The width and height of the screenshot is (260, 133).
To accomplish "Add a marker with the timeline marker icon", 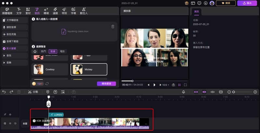I will [x=48, y=92].
